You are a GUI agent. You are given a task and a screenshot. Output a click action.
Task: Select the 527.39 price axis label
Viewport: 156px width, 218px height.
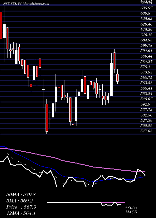pyautogui.click(x=146, y=120)
